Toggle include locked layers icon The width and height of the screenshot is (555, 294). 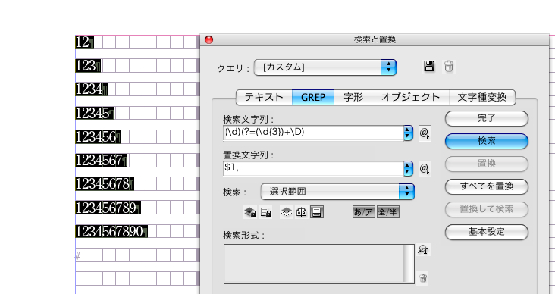[x=250, y=212]
